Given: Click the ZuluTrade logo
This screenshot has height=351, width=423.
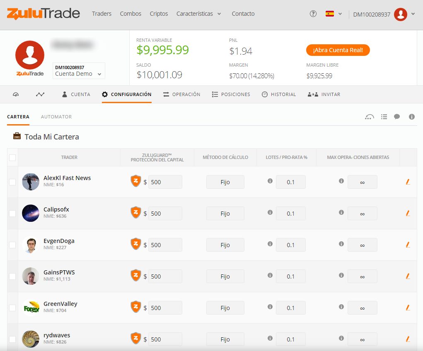Looking at the screenshot, I should (x=44, y=14).
